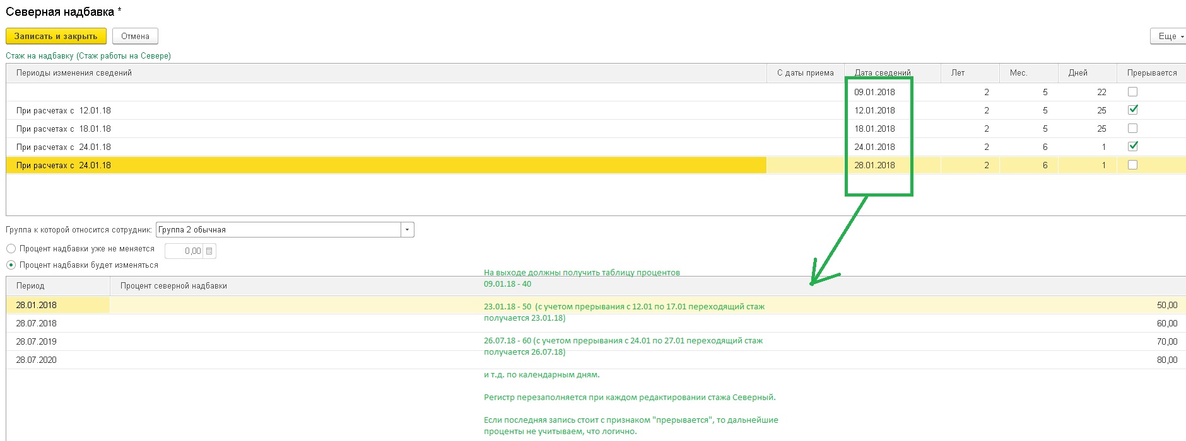Open the 'Стаж на надбавку' link

tap(88, 56)
